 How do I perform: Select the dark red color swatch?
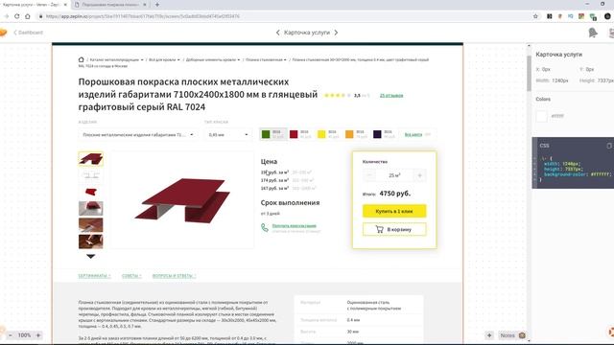click(294, 134)
